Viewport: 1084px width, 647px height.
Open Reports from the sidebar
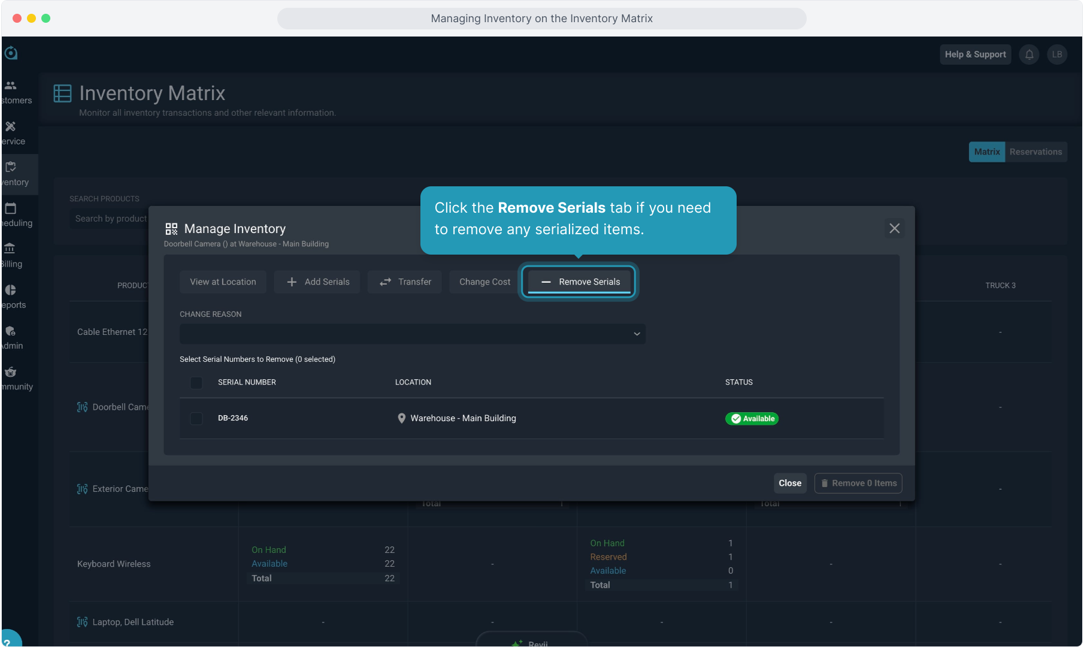[x=13, y=297]
